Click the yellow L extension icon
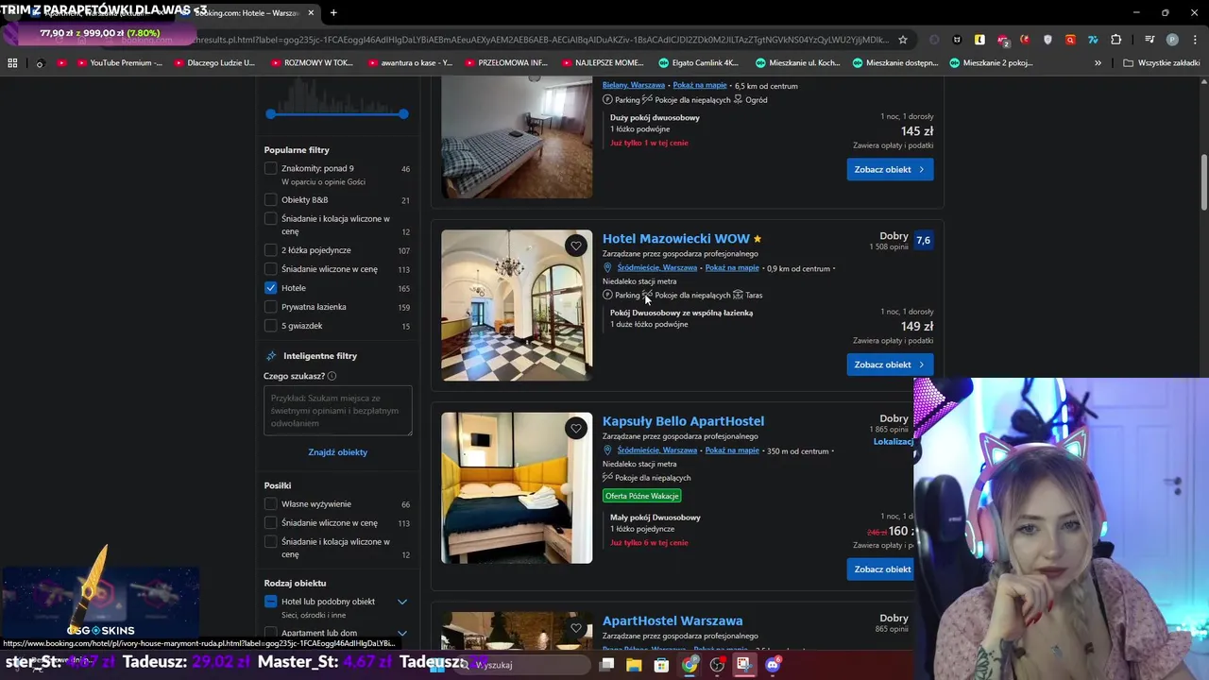 click(979, 40)
